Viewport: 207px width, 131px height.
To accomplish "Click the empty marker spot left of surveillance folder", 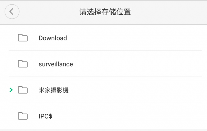I will pos(11,64).
